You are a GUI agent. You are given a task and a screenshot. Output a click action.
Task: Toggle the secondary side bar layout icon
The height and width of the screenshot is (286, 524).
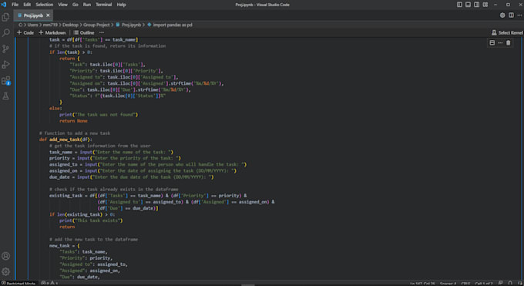point(476,5)
